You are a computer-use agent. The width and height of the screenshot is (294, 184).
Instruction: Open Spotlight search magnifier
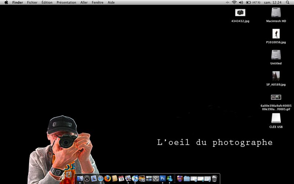coord(287,3)
